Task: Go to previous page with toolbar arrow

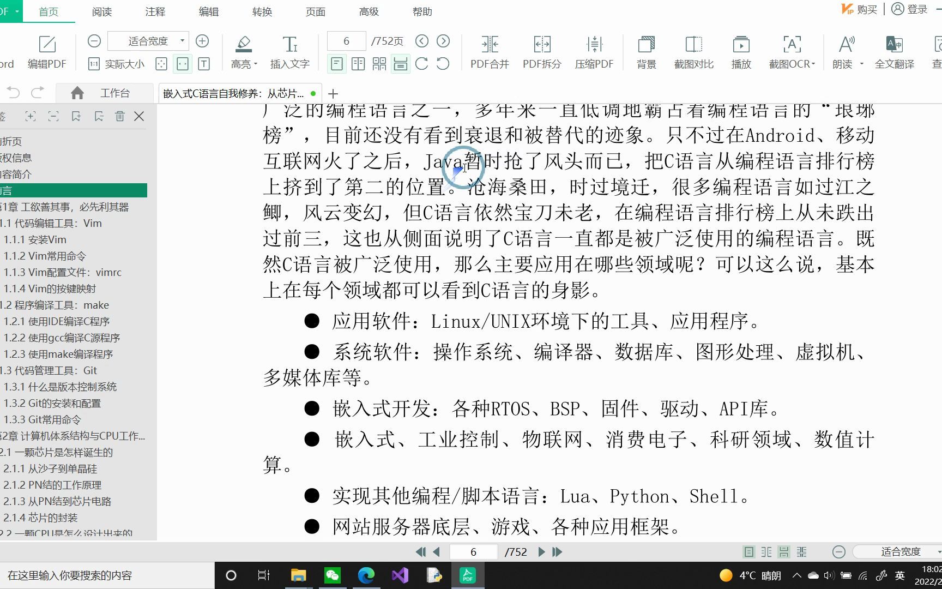Action: pyautogui.click(x=422, y=41)
